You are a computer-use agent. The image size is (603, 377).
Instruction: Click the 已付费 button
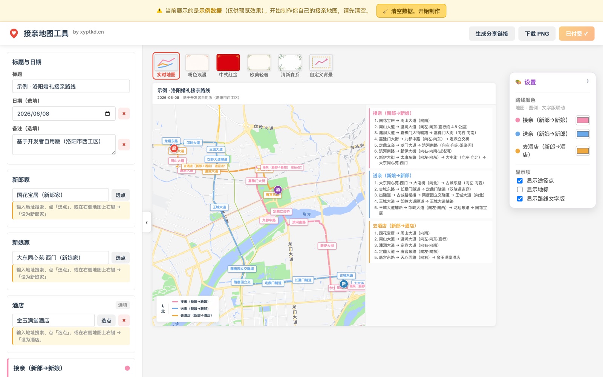(x=577, y=34)
